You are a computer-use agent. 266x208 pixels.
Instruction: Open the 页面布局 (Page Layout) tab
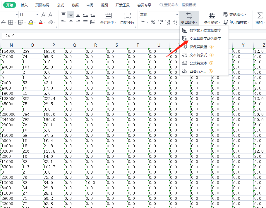[x=42, y=5]
